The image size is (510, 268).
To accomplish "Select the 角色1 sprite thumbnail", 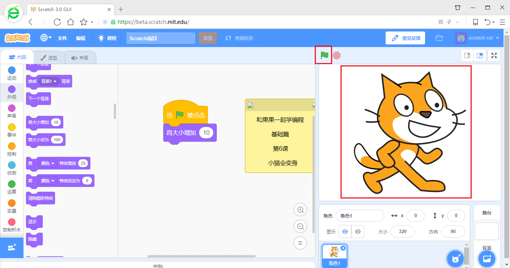I will click(x=334, y=255).
